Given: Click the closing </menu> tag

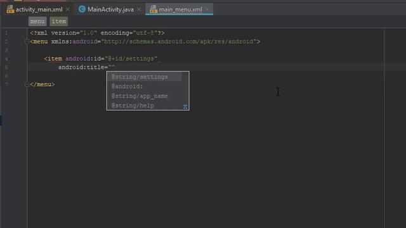Looking at the screenshot, I should coord(43,84).
